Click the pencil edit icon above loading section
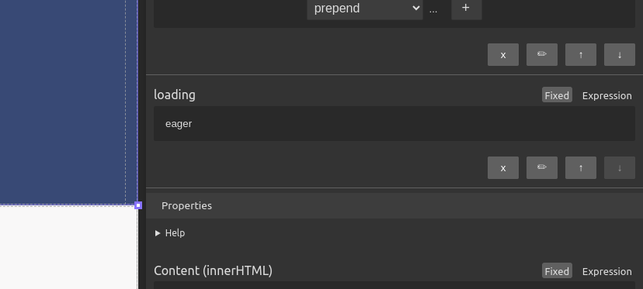The image size is (643, 289). 542,54
